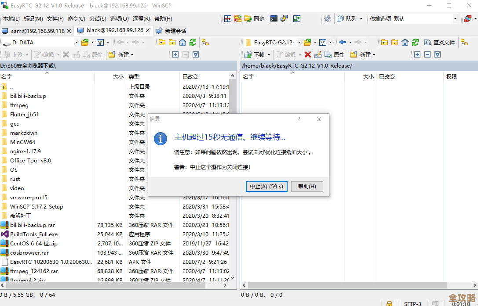Go to parent directory on local panel
This screenshot has height=306, width=478.
(x=161, y=42)
